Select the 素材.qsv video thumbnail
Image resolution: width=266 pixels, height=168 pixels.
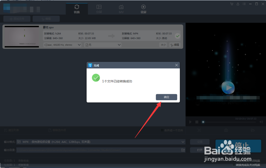(x=22, y=37)
